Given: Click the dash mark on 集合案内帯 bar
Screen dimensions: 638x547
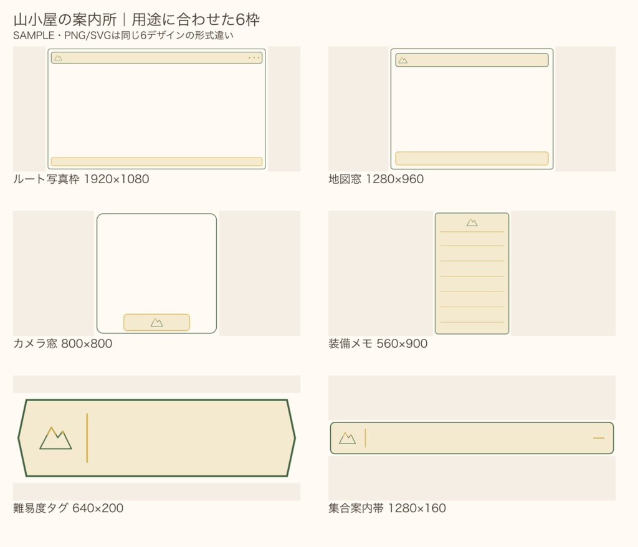Looking at the screenshot, I should [599, 438].
